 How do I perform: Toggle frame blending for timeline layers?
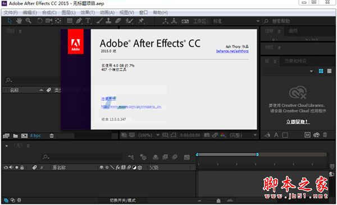(165, 157)
